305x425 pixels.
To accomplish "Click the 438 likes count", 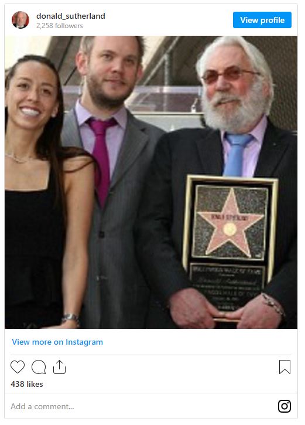I will (27, 385).
